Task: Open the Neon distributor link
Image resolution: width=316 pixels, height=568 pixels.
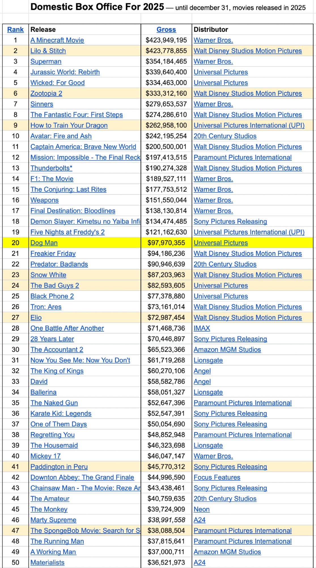Action: pos(202,509)
